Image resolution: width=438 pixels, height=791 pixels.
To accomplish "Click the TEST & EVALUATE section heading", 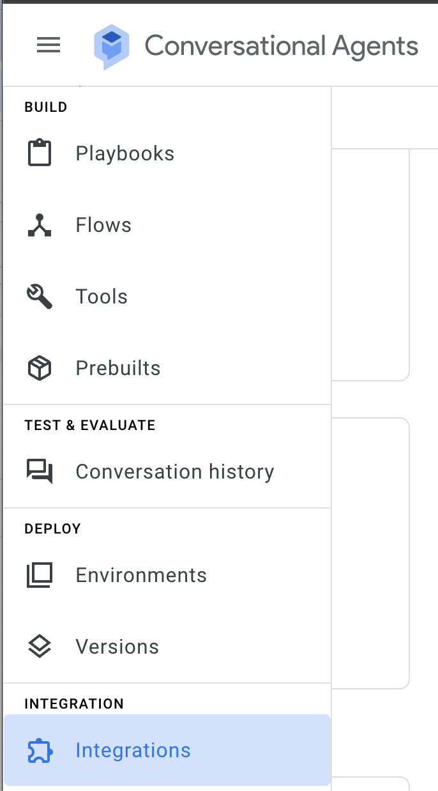I will point(90,425).
